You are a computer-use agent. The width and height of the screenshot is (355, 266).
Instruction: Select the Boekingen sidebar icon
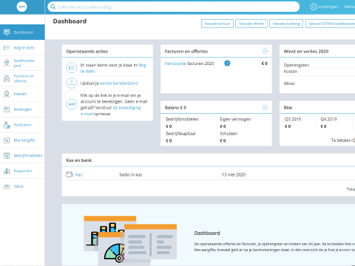7,109
